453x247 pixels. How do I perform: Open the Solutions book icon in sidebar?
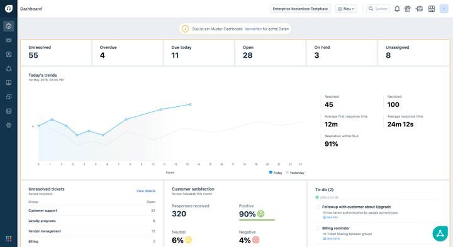[9, 82]
